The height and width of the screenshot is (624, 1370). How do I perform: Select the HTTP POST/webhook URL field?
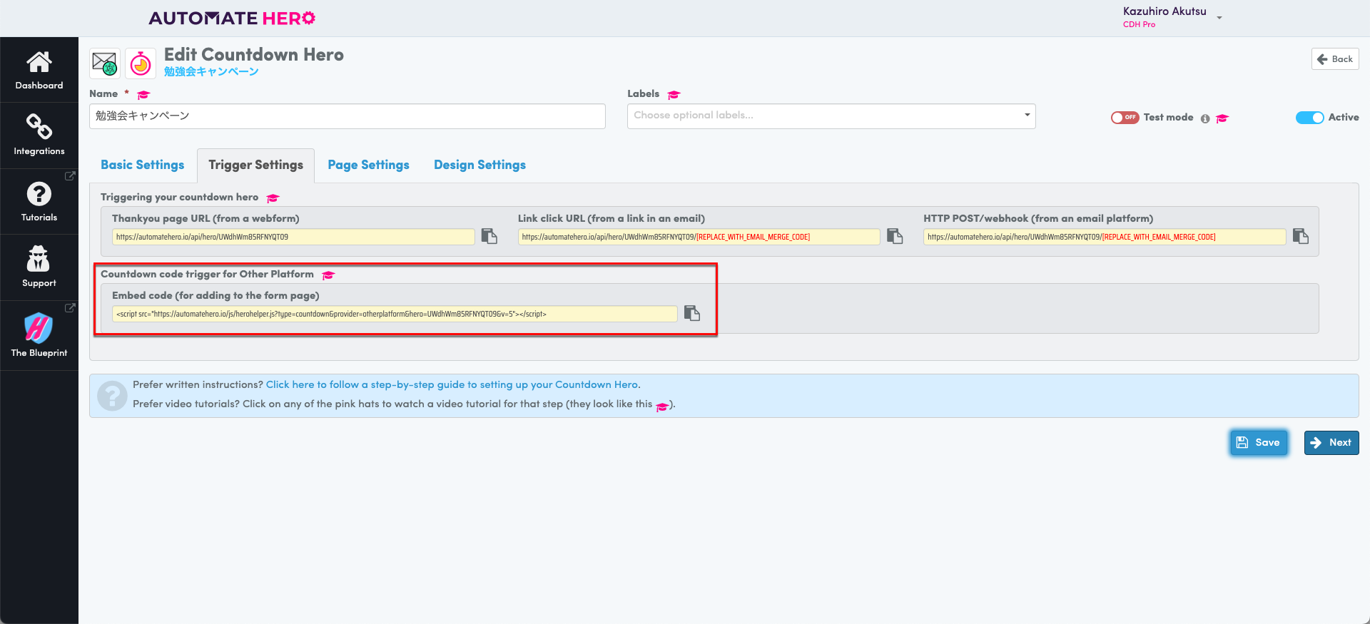[1105, 237]
